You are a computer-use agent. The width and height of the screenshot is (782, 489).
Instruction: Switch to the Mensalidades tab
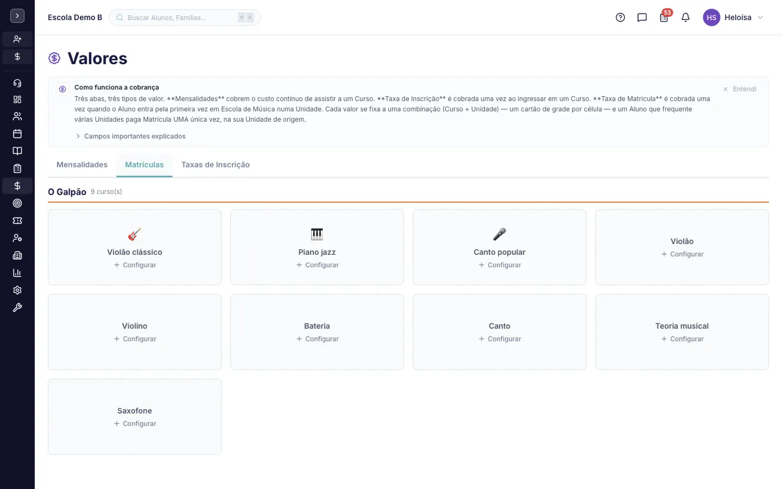(82, 165)
